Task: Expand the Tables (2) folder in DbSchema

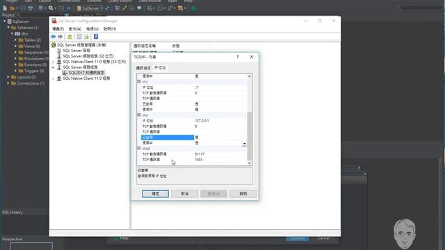Action: [x=15, y=40]
